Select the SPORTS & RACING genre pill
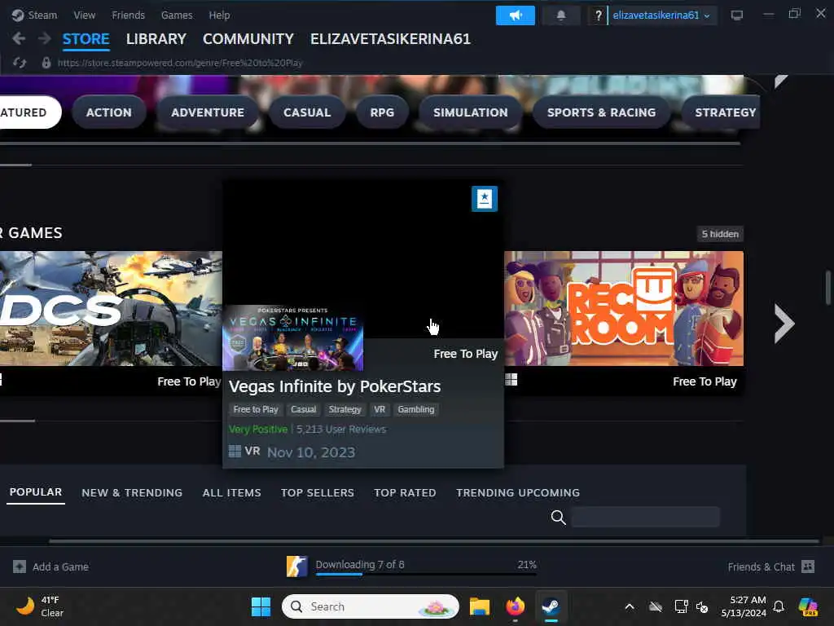The height and width of the screenshot is (626, 834). [601, 112]
